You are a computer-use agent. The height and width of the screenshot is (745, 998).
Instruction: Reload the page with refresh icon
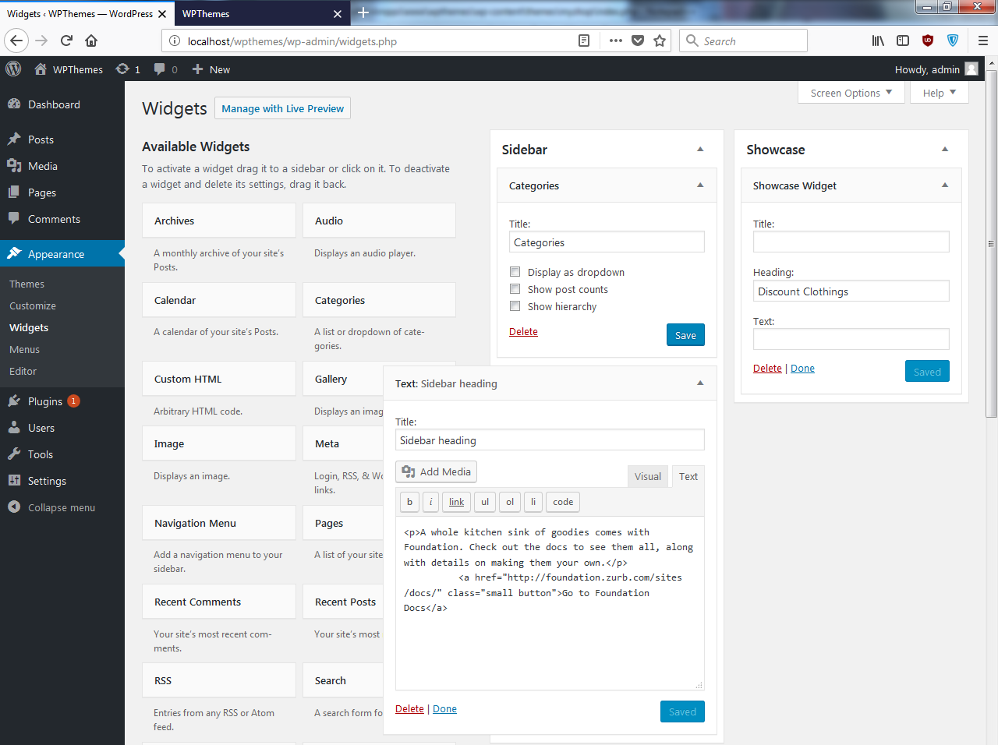click(66, 41)
